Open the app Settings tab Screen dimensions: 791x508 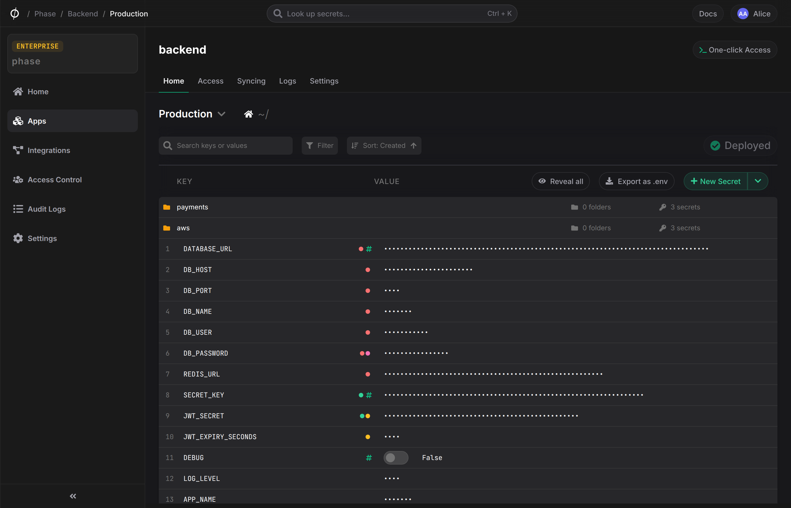point(324,81)
